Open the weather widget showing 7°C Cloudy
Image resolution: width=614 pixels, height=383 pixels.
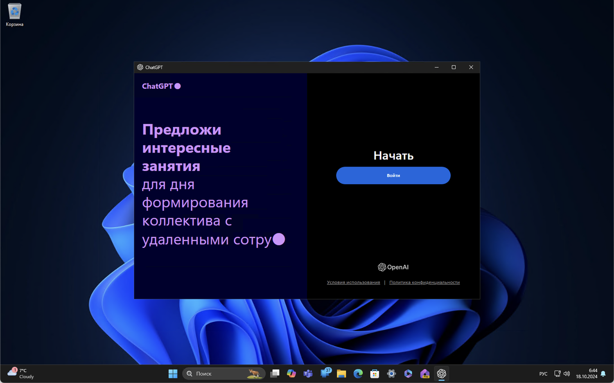click(21, 374)
